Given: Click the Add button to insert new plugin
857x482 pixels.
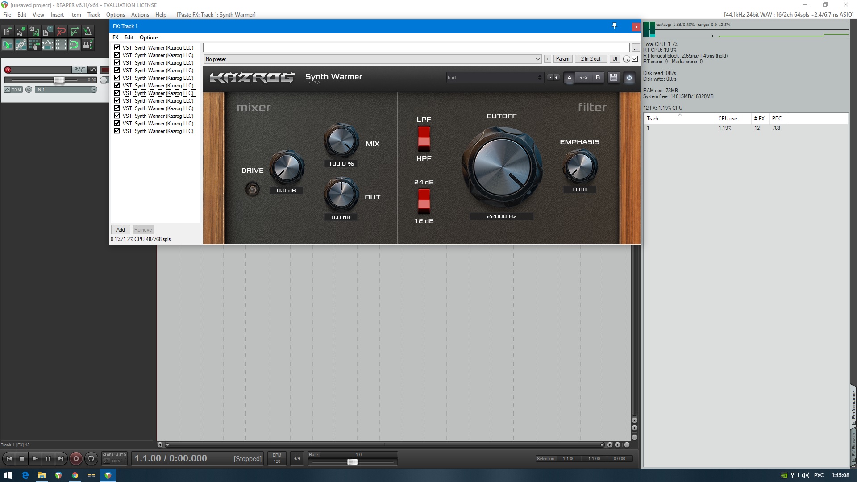Looking at the screenshot, I should (x=120, y=229).
